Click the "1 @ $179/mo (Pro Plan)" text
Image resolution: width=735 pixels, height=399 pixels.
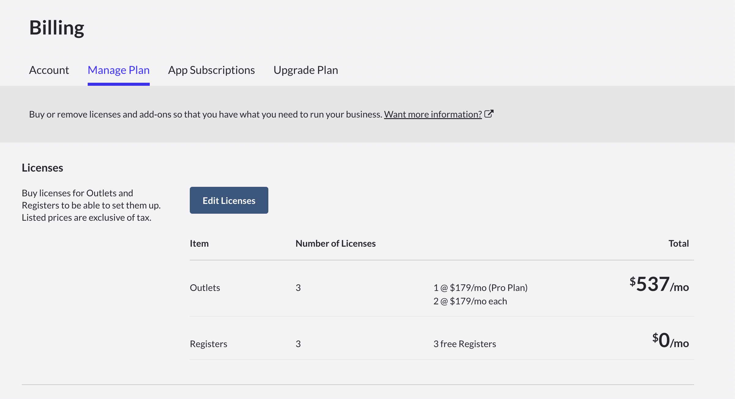click(480, 288)
